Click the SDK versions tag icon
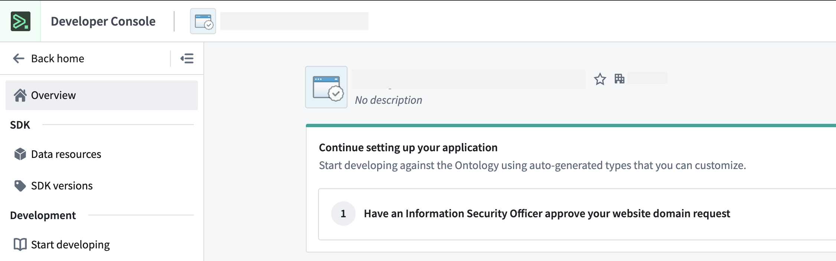Viewport: 836px width, 261px height. 20,185
